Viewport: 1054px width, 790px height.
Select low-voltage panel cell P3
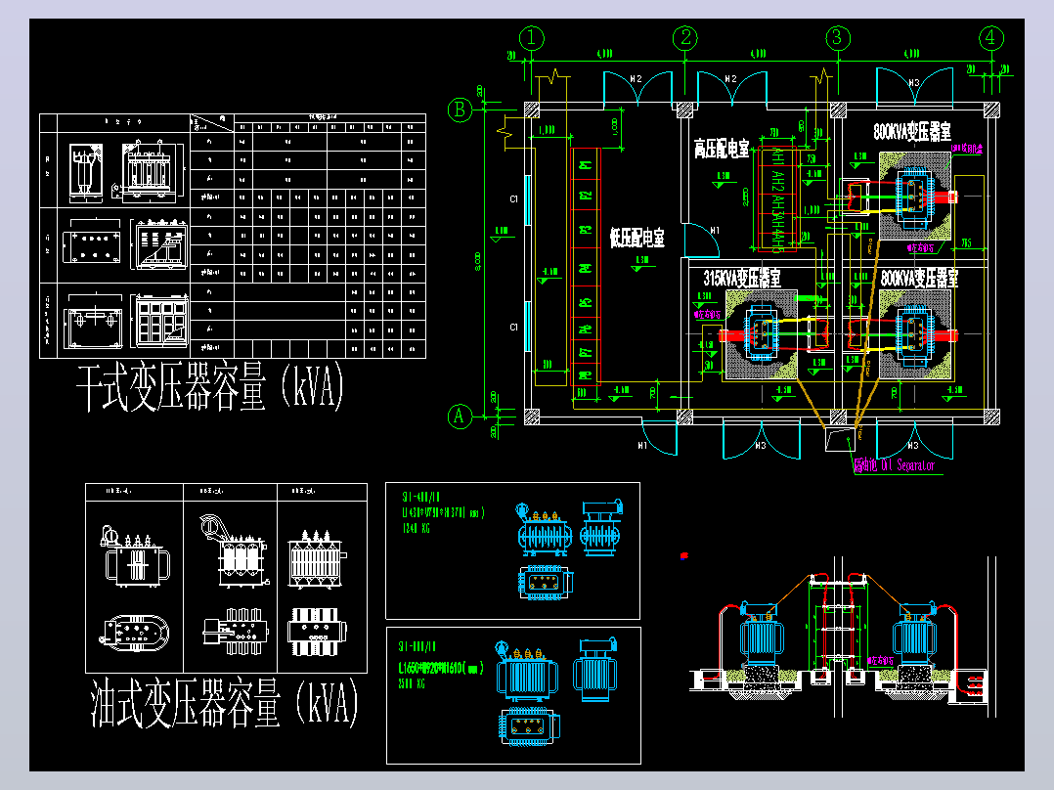(x=586, y=229)
